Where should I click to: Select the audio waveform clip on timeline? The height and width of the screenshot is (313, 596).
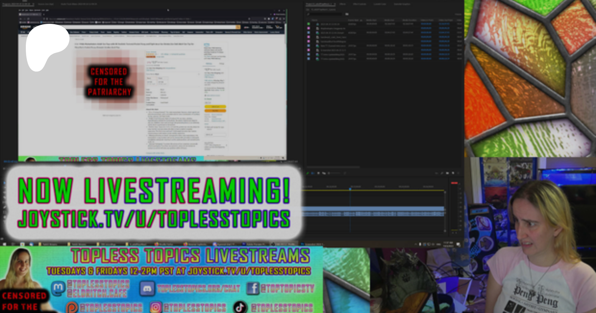[373, 214]
